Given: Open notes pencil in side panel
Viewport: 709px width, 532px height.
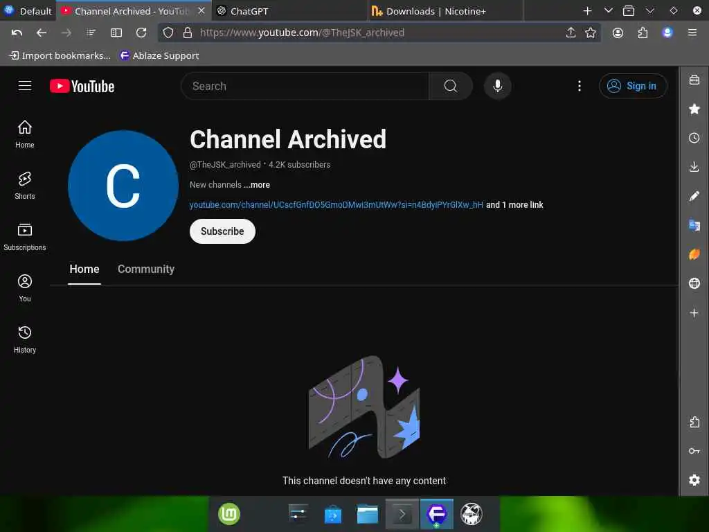Looking at the screenshot, I should click(694, 196).
